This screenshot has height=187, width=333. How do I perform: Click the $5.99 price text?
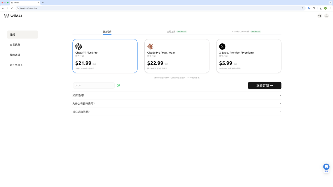click(225, 63)
